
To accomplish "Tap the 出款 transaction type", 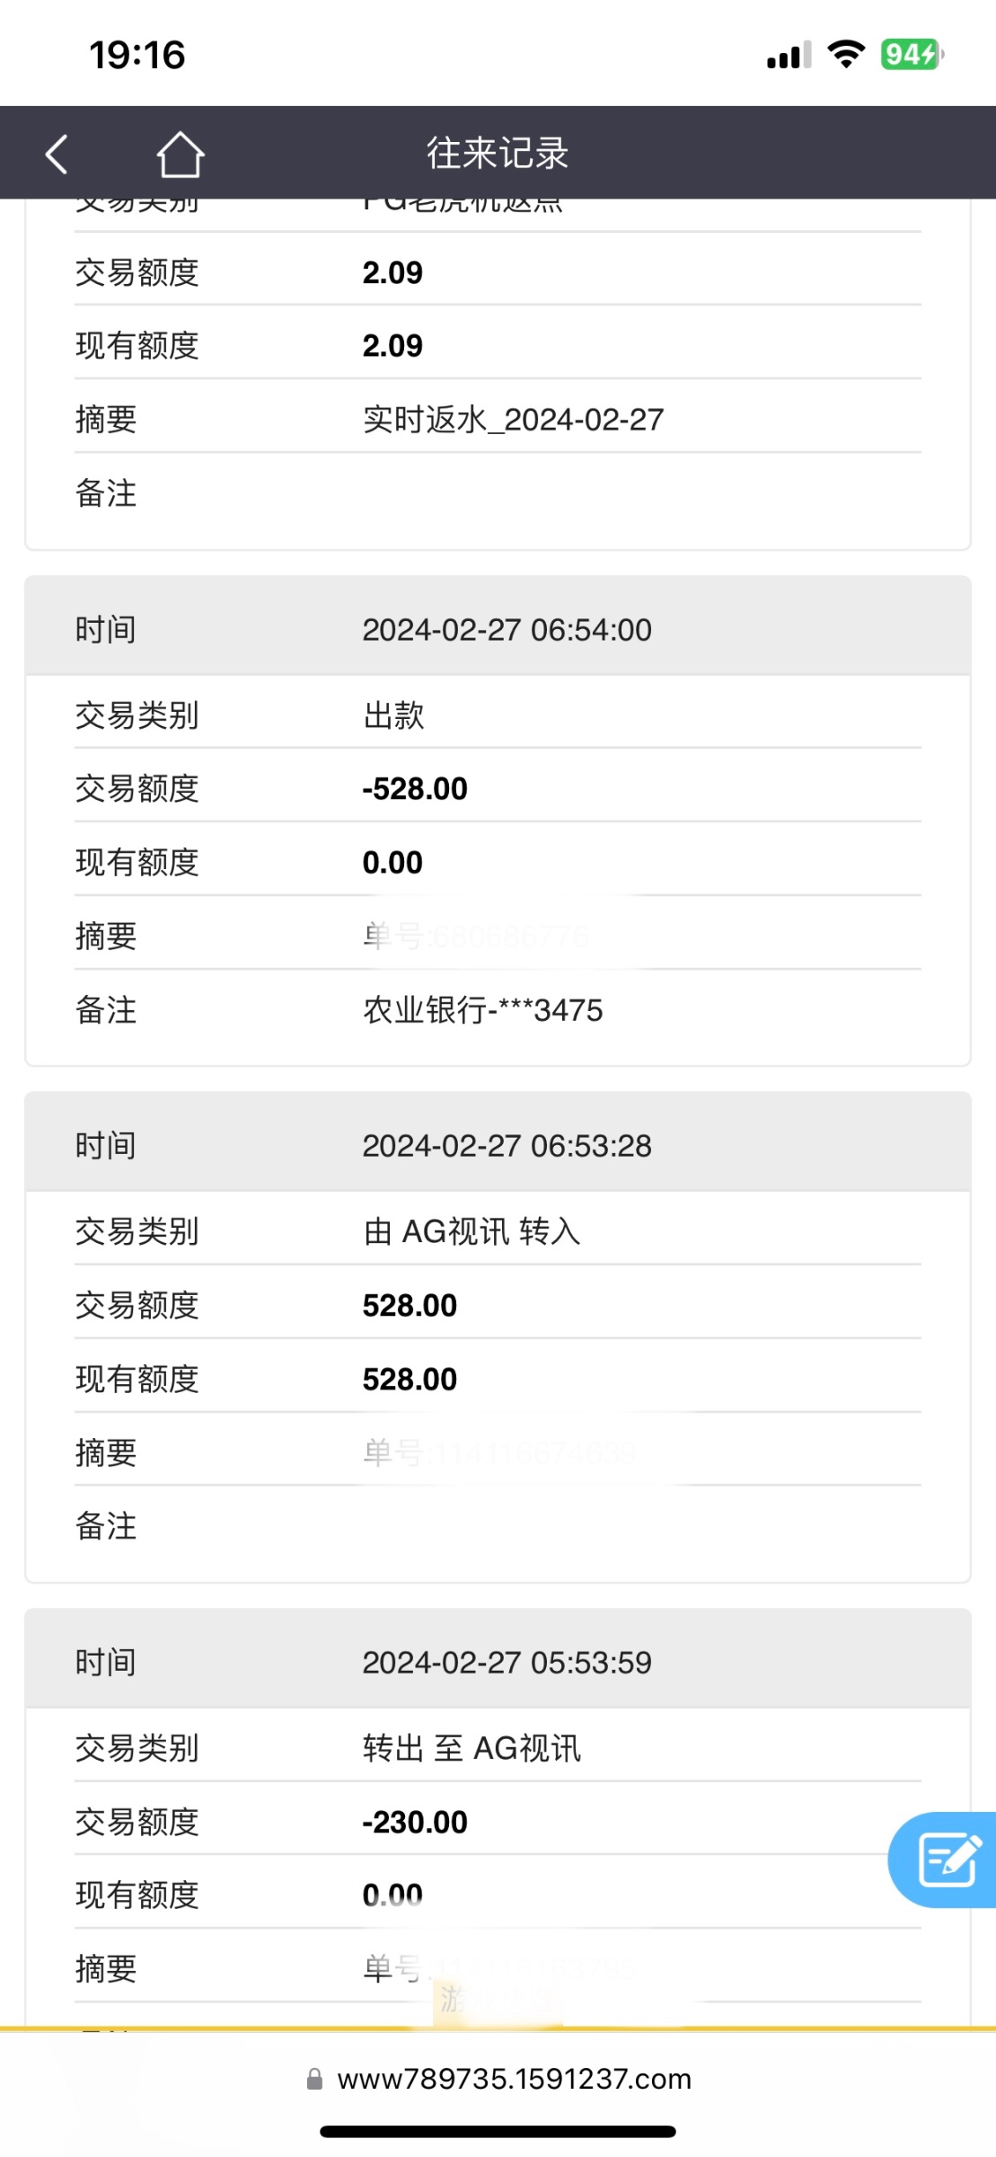I will coord(393,715).
